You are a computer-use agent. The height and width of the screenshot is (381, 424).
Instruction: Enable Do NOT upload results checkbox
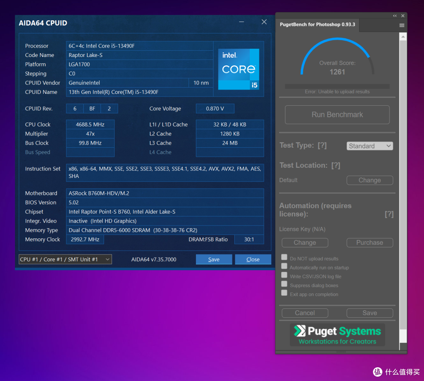tap(284, 257)
